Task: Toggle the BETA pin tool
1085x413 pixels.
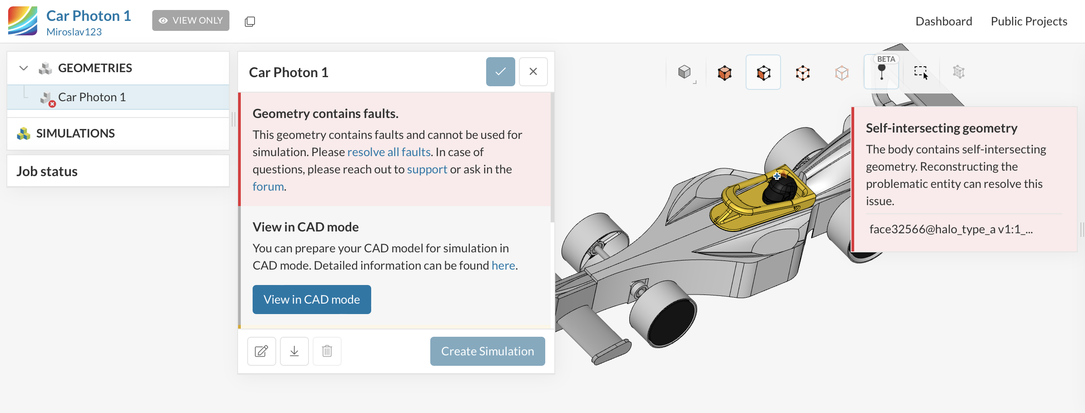Action: (881, 73)
